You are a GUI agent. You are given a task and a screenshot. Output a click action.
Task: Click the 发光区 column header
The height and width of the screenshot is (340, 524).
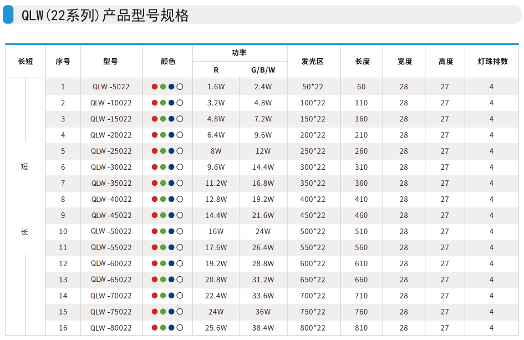pyautogui.click(x=313, y=62)
